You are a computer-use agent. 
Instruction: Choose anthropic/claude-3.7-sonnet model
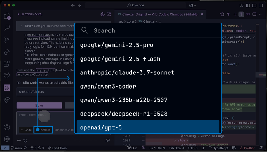[x=148, y=73]
